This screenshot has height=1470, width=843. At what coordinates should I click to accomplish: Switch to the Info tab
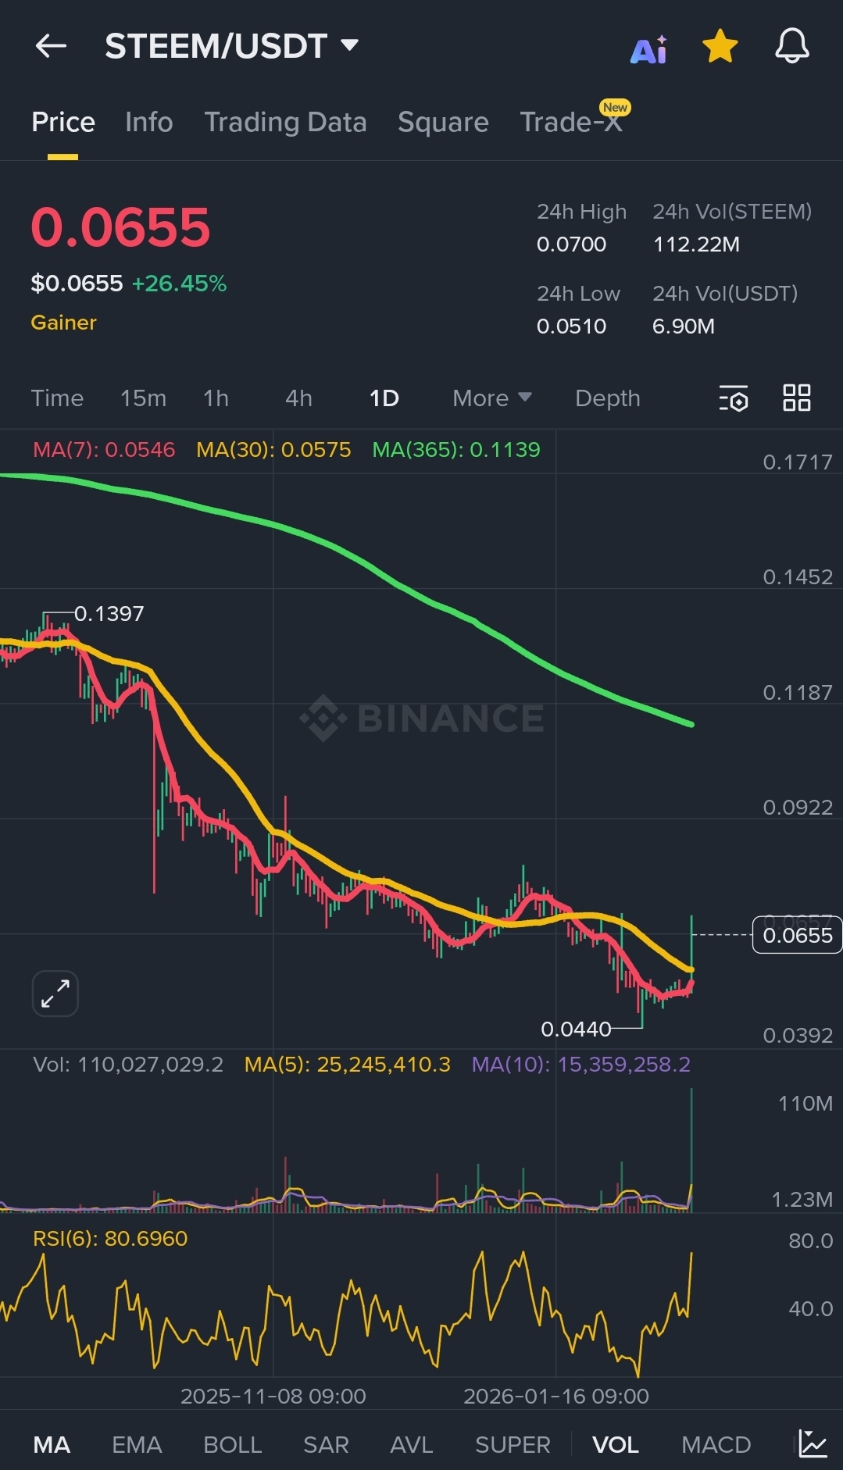click(x=148, y=123)
